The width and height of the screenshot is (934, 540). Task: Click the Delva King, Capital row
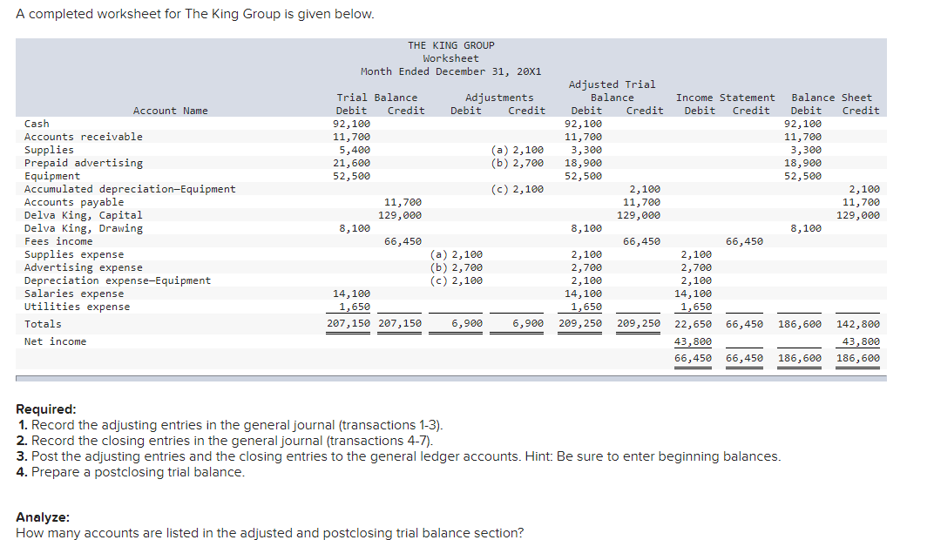point(78,214)
